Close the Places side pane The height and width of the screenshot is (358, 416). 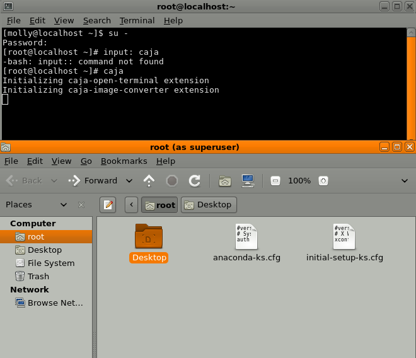81,205
